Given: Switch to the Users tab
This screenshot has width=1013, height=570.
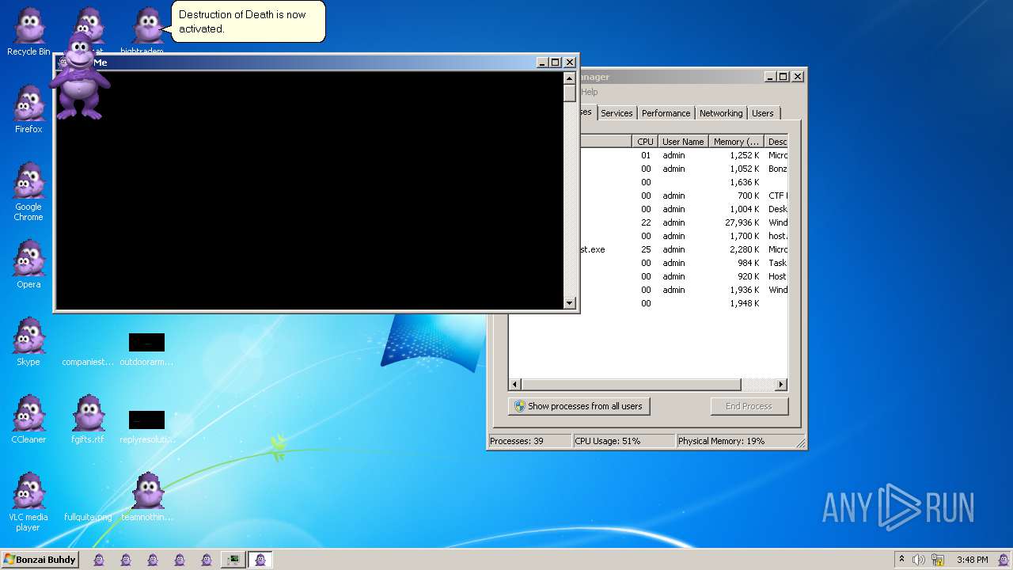Looking at the screenshot, I should (x=763, y=113).
